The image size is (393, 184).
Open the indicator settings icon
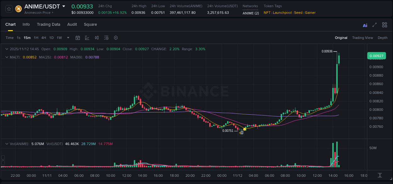106,38
